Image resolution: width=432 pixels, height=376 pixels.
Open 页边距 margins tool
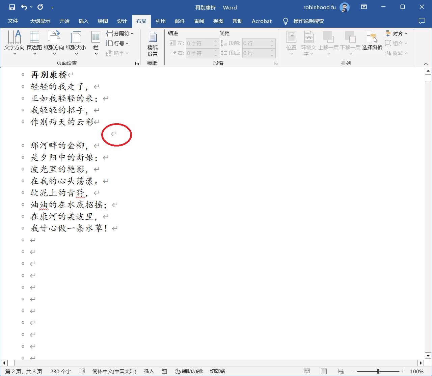pos(34,43)
